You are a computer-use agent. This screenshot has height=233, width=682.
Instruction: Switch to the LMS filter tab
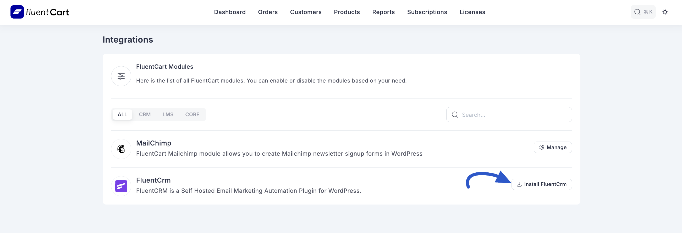click(x=168, y=115)
